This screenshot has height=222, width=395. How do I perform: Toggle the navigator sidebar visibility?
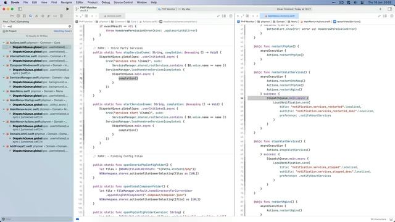tap(20, 9)
